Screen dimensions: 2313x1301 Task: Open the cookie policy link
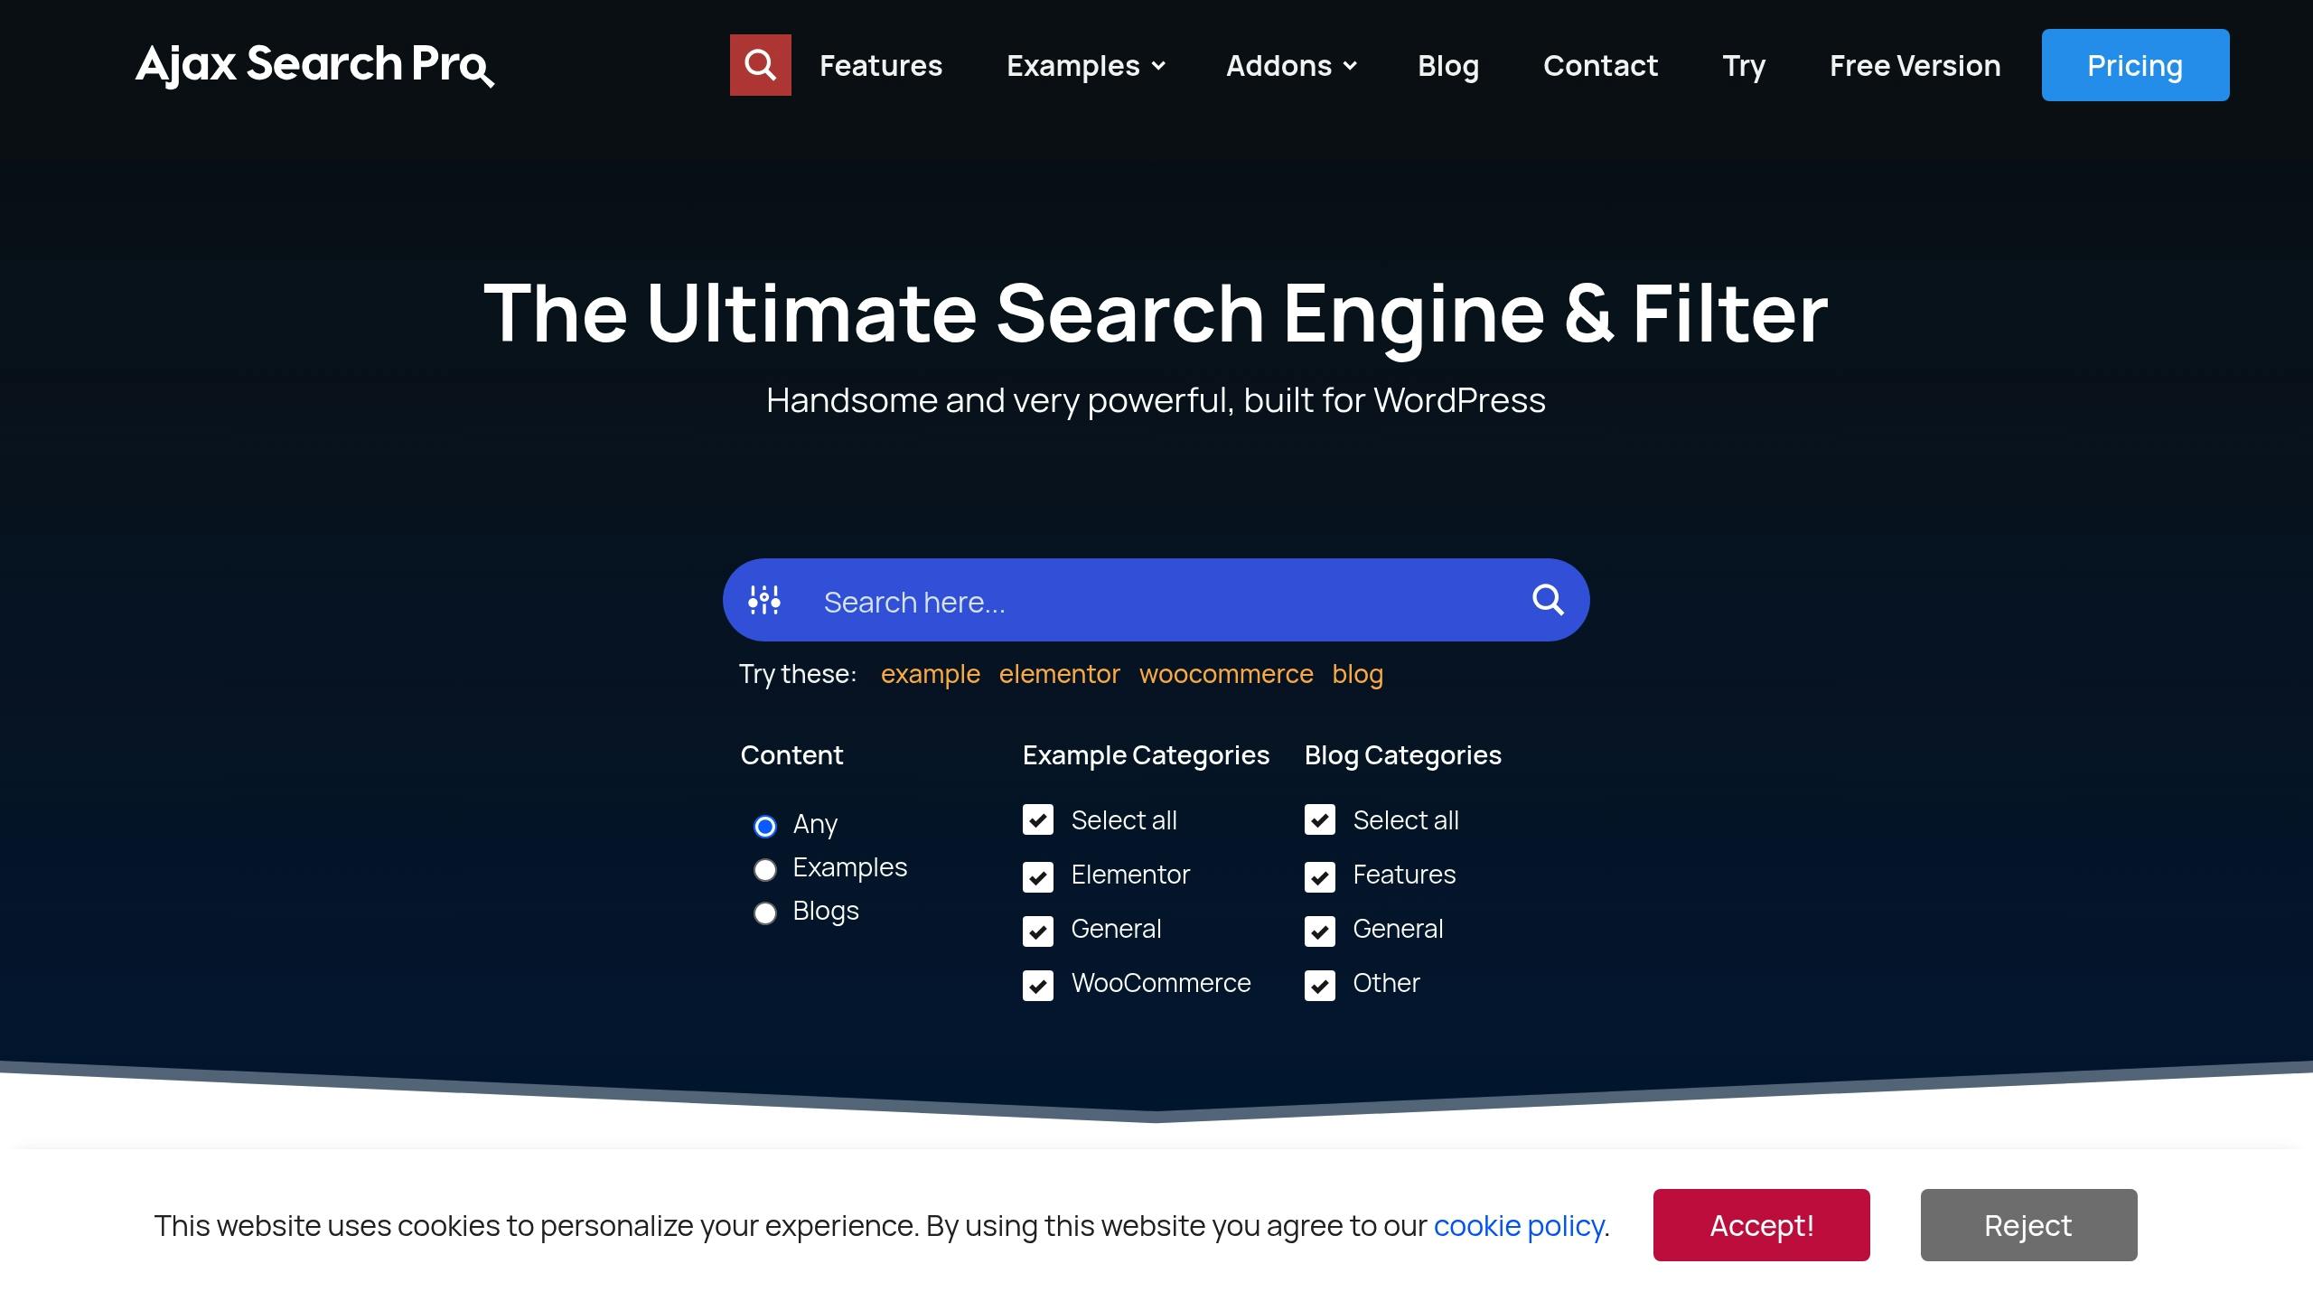point(1519,1225)
